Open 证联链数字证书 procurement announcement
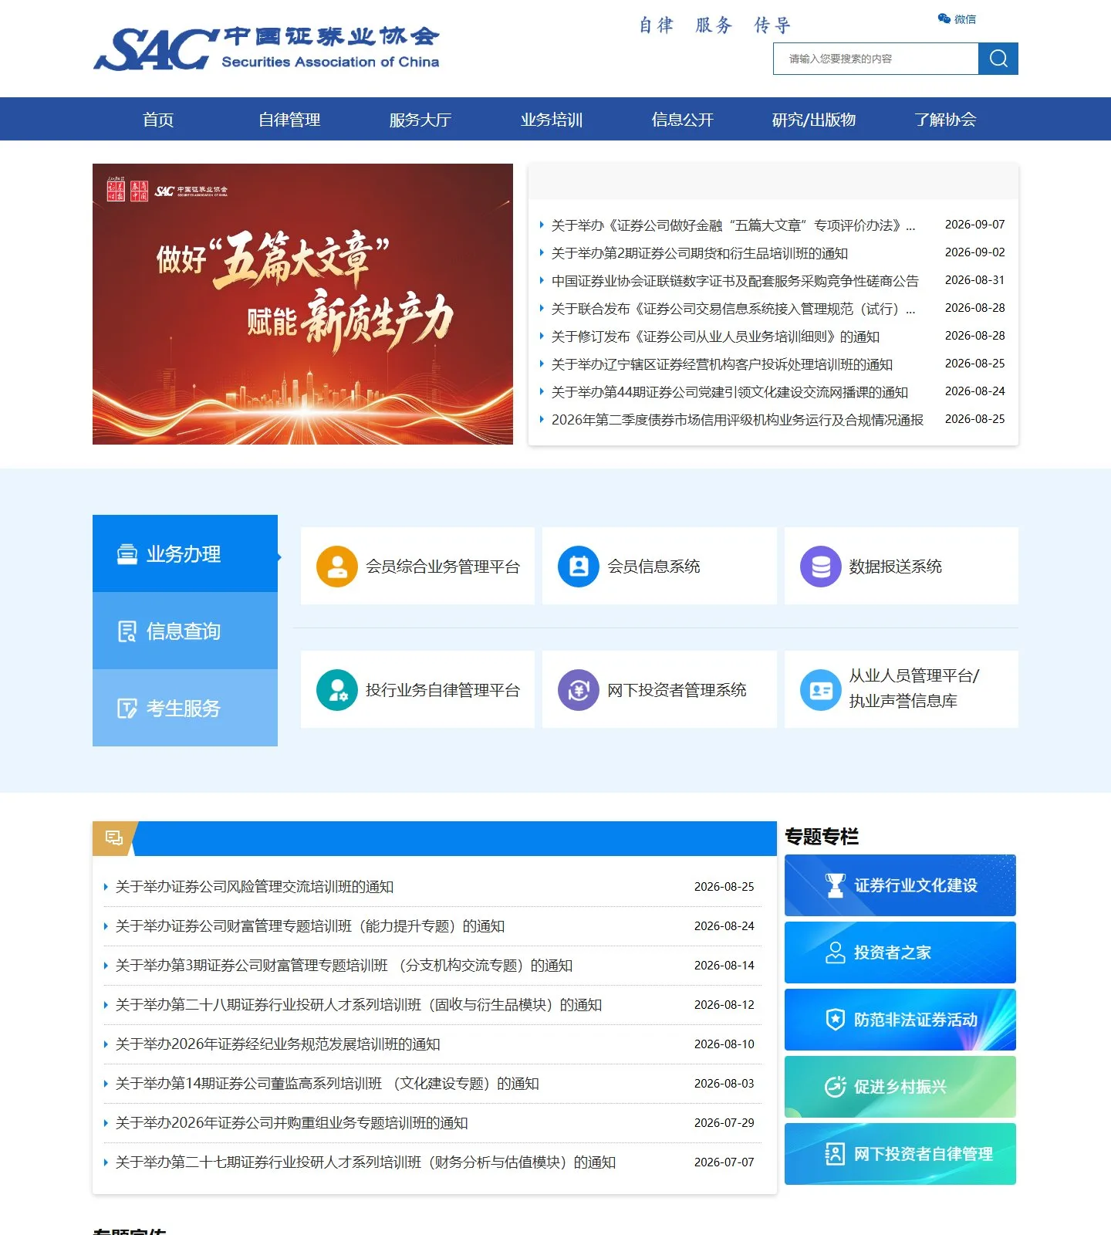This screenshot has height=1235, width=1111. click(x=735, y=281)
